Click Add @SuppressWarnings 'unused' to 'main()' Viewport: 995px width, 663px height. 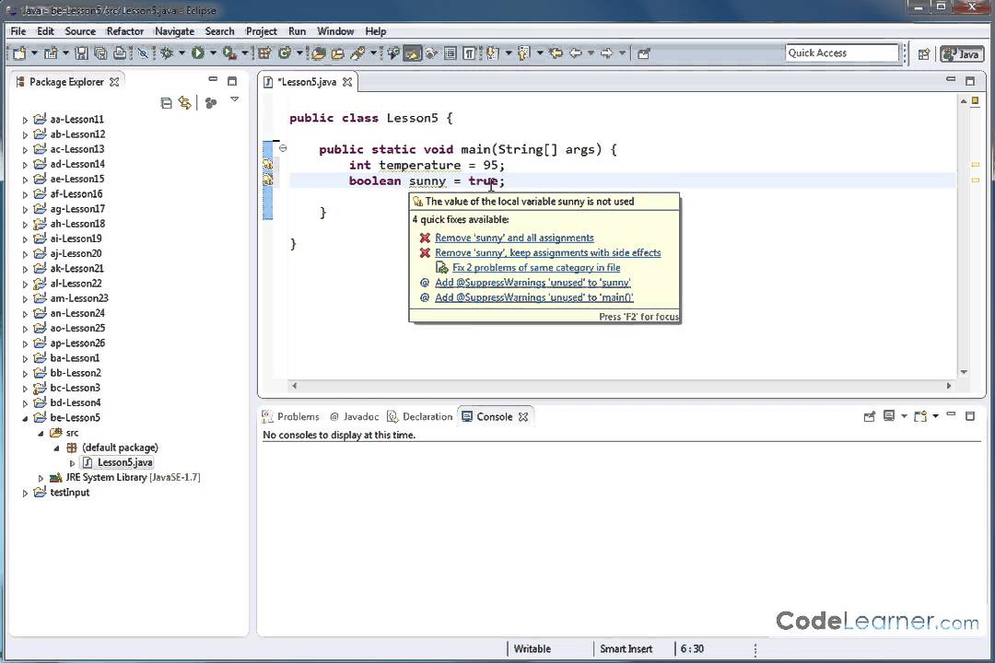(533, 297)
